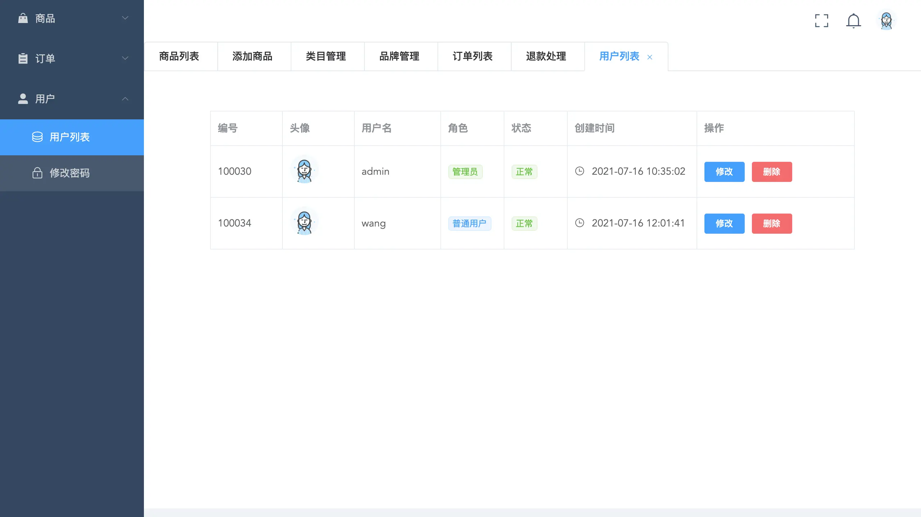Click the lock icon beside 修改密码
This screenshot has height=517, width=921.
[38, 173]
